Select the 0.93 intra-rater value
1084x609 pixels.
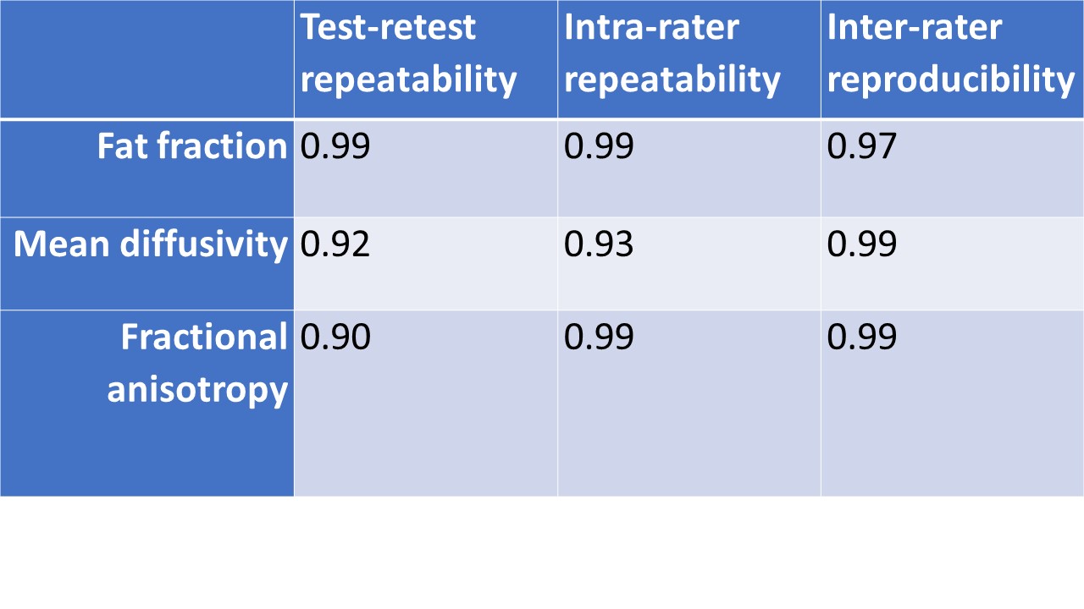(599, 244)
